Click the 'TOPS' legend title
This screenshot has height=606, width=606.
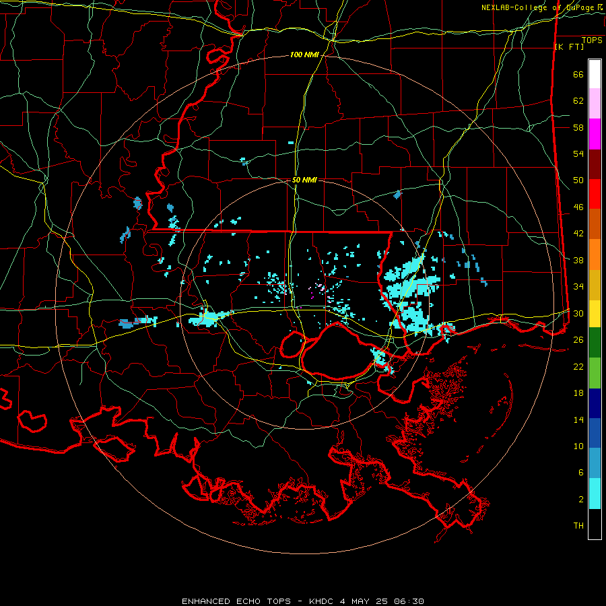[592, 40]
